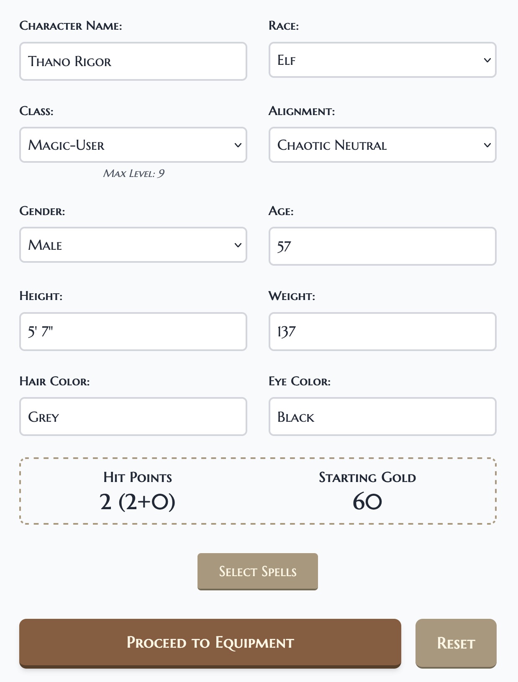Click the Hit Points value 2 (2+0)

click(138, 502)
